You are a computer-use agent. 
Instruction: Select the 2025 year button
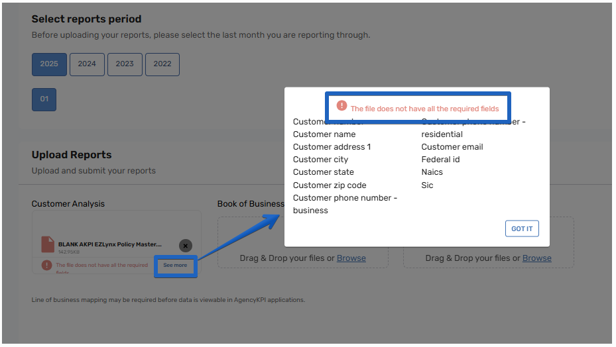point(49,64)
